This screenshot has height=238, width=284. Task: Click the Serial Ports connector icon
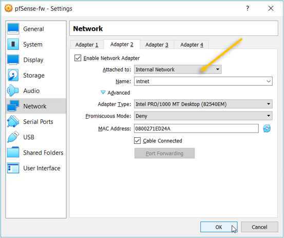[13, 121]
